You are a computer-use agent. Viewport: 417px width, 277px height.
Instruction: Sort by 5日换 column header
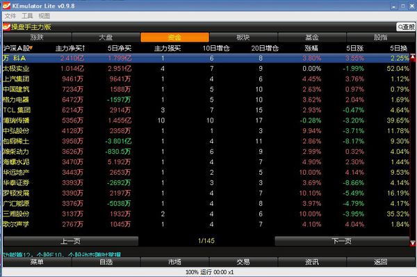399,48
